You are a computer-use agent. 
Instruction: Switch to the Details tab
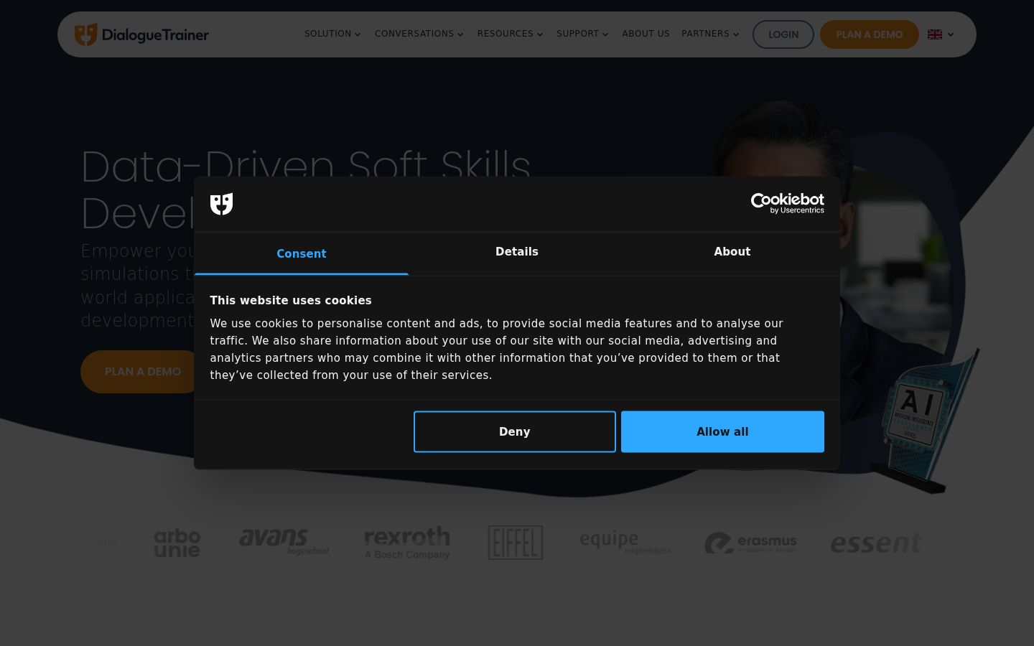(517, 252)
